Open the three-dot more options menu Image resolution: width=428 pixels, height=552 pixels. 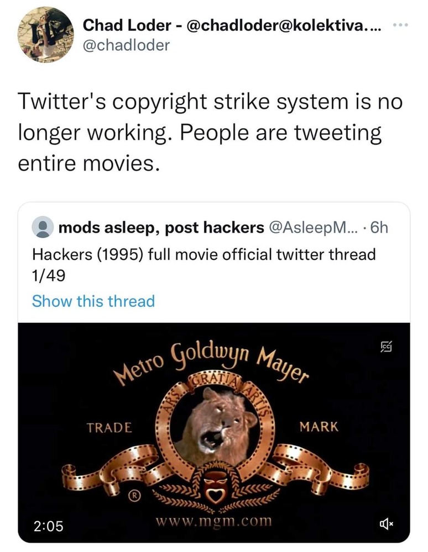(x=399, y=26)
